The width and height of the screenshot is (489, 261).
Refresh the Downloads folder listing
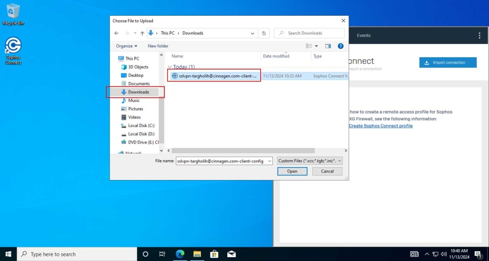(264, 33)
